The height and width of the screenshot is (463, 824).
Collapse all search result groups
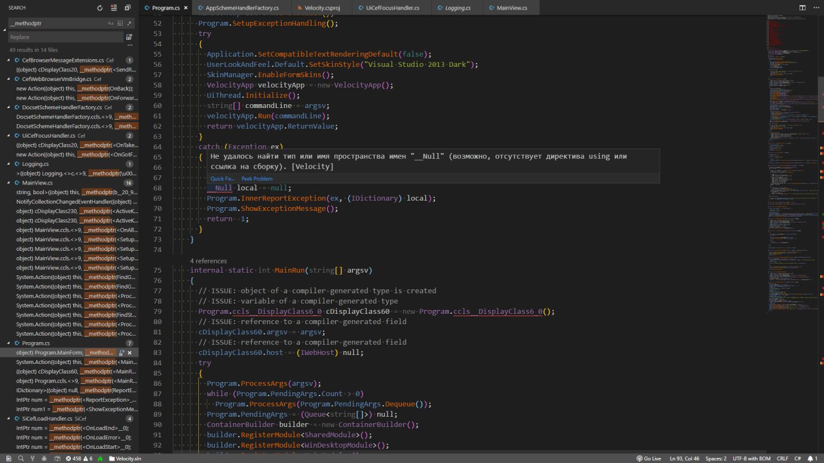[x=128, y=8]
